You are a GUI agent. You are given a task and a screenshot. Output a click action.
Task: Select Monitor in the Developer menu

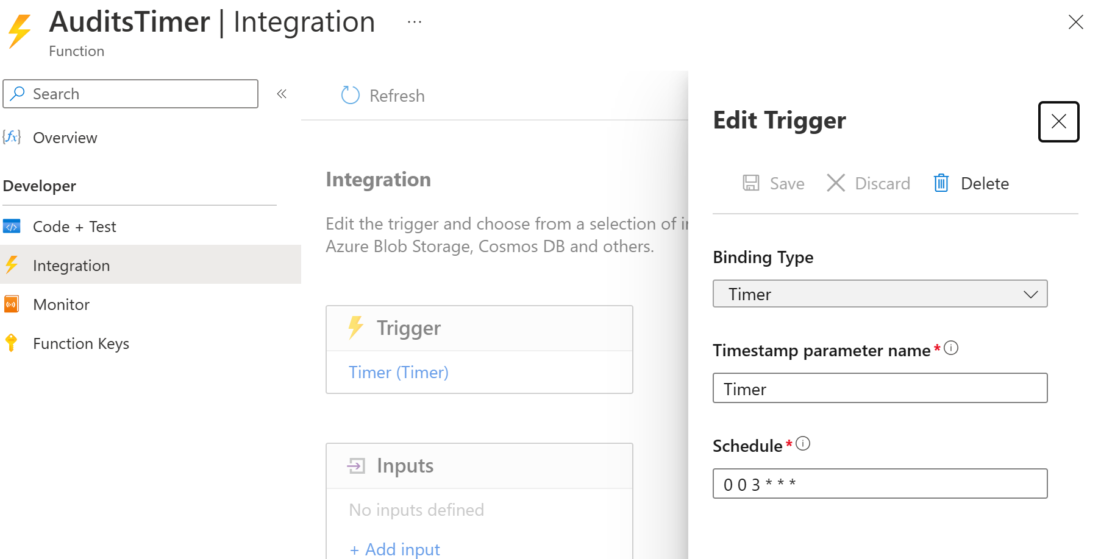61,304
